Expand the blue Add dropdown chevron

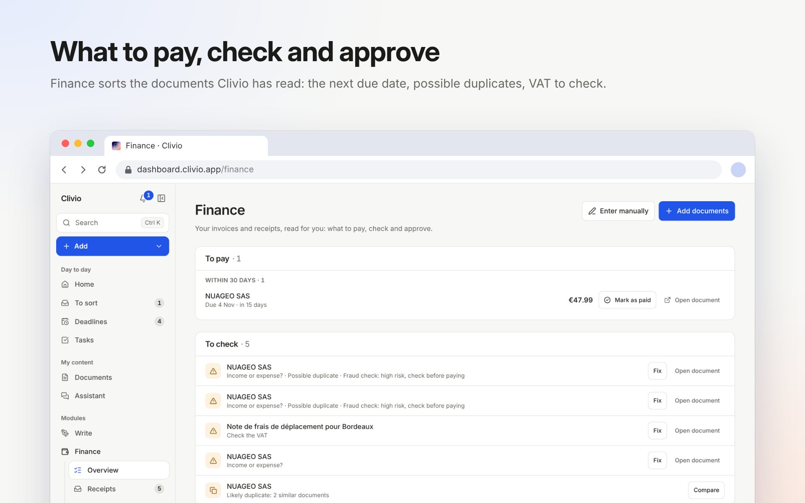pos(159,246)
